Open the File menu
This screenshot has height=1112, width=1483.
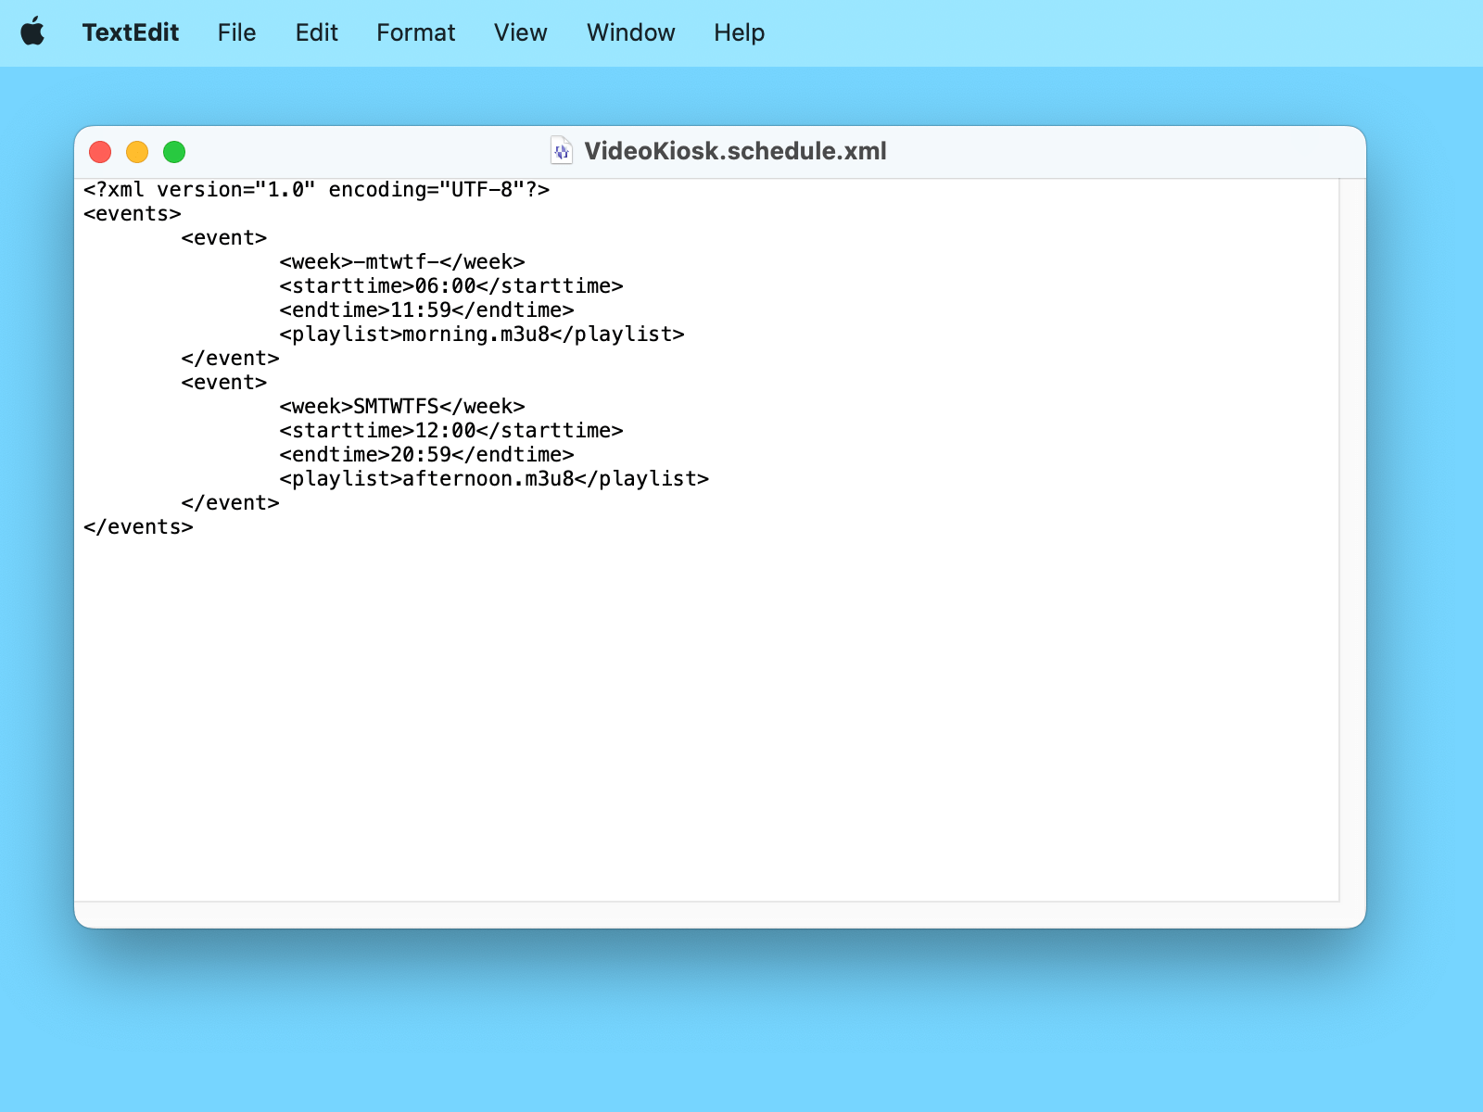click(236, 32)
